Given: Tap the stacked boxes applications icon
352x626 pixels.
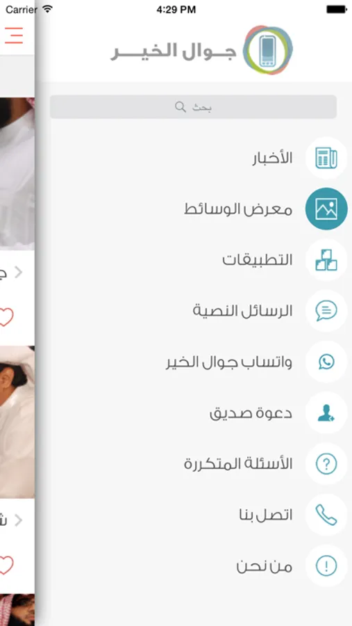Looking at the screenshot, I should [x=326, y=260].
